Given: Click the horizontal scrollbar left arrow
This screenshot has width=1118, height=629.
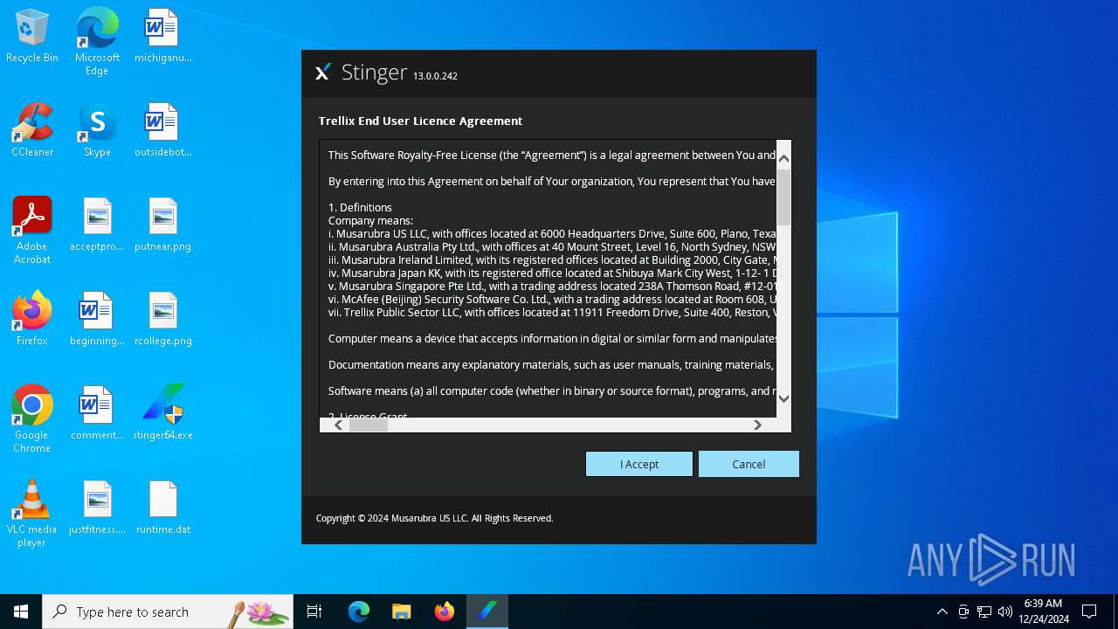Looking at the screenshot, I should 339,425.
